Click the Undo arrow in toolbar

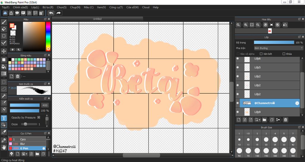51,13
